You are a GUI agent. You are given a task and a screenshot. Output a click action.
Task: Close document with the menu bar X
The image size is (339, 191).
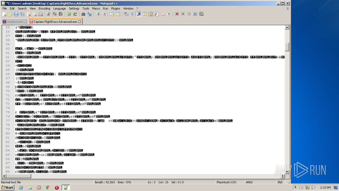(x=288, y=8)
